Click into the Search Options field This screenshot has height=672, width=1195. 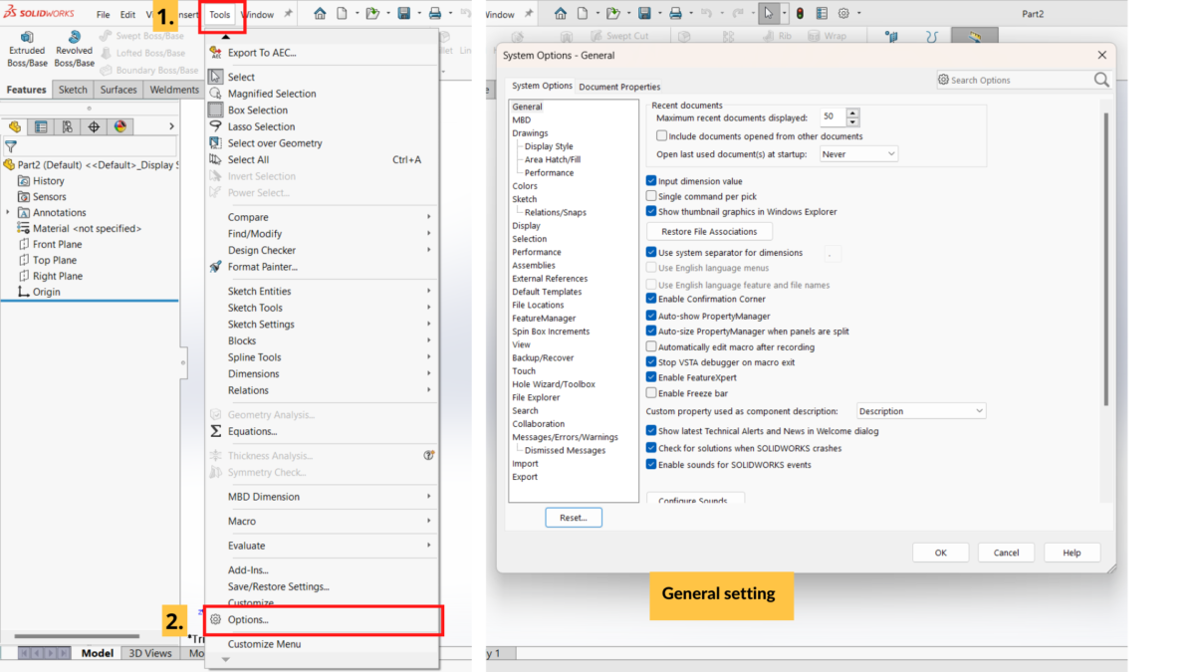[x=1016, y=80]
